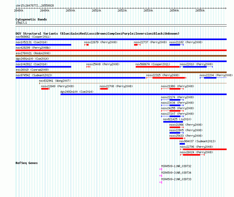Open the nssv22737 (Perry2008) loss variant

tap(137, 45)
